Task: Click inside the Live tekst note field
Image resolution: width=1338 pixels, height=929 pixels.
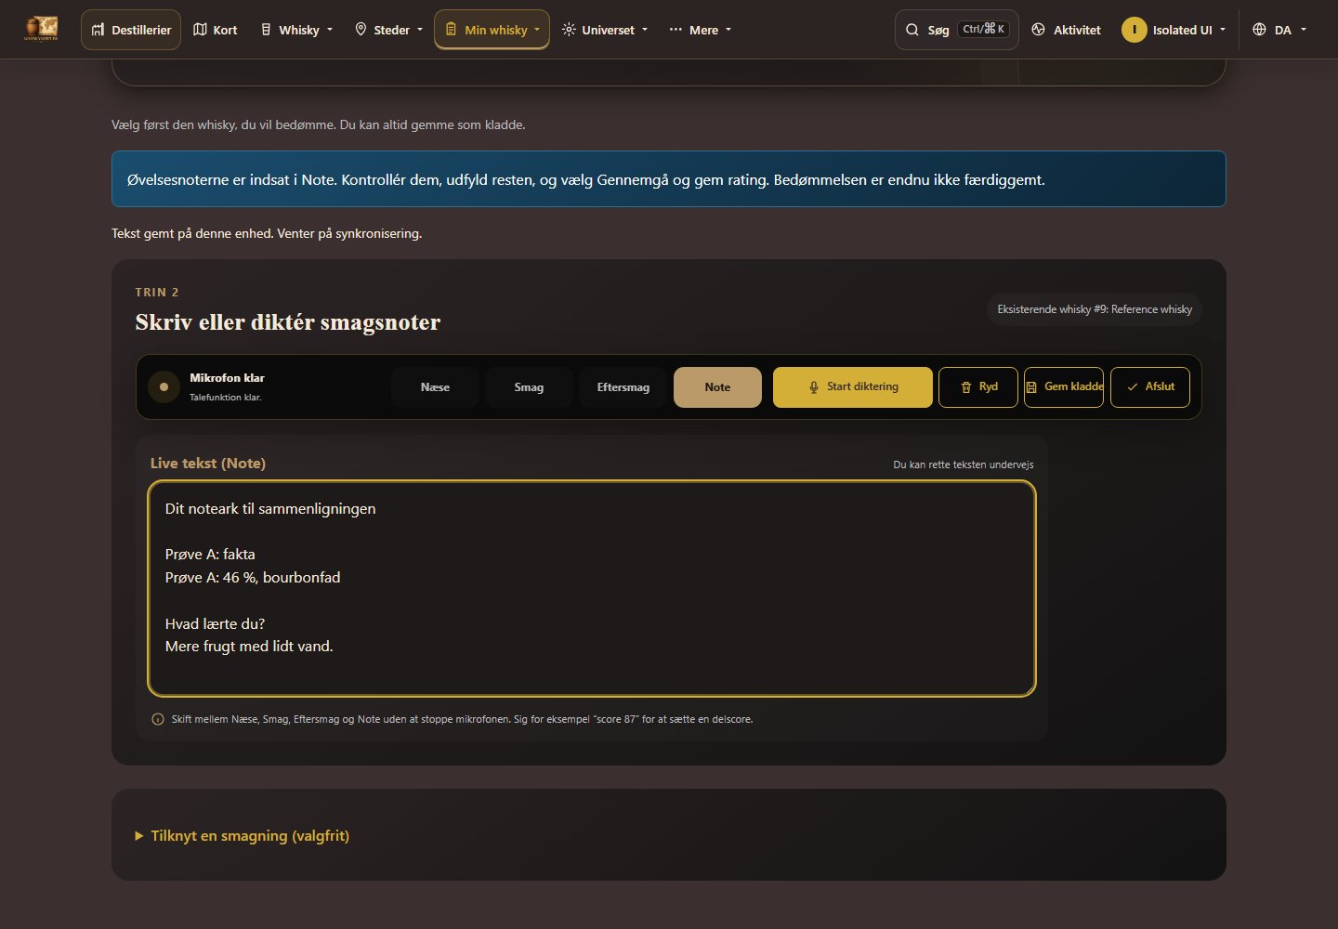Action: point(592,588)
